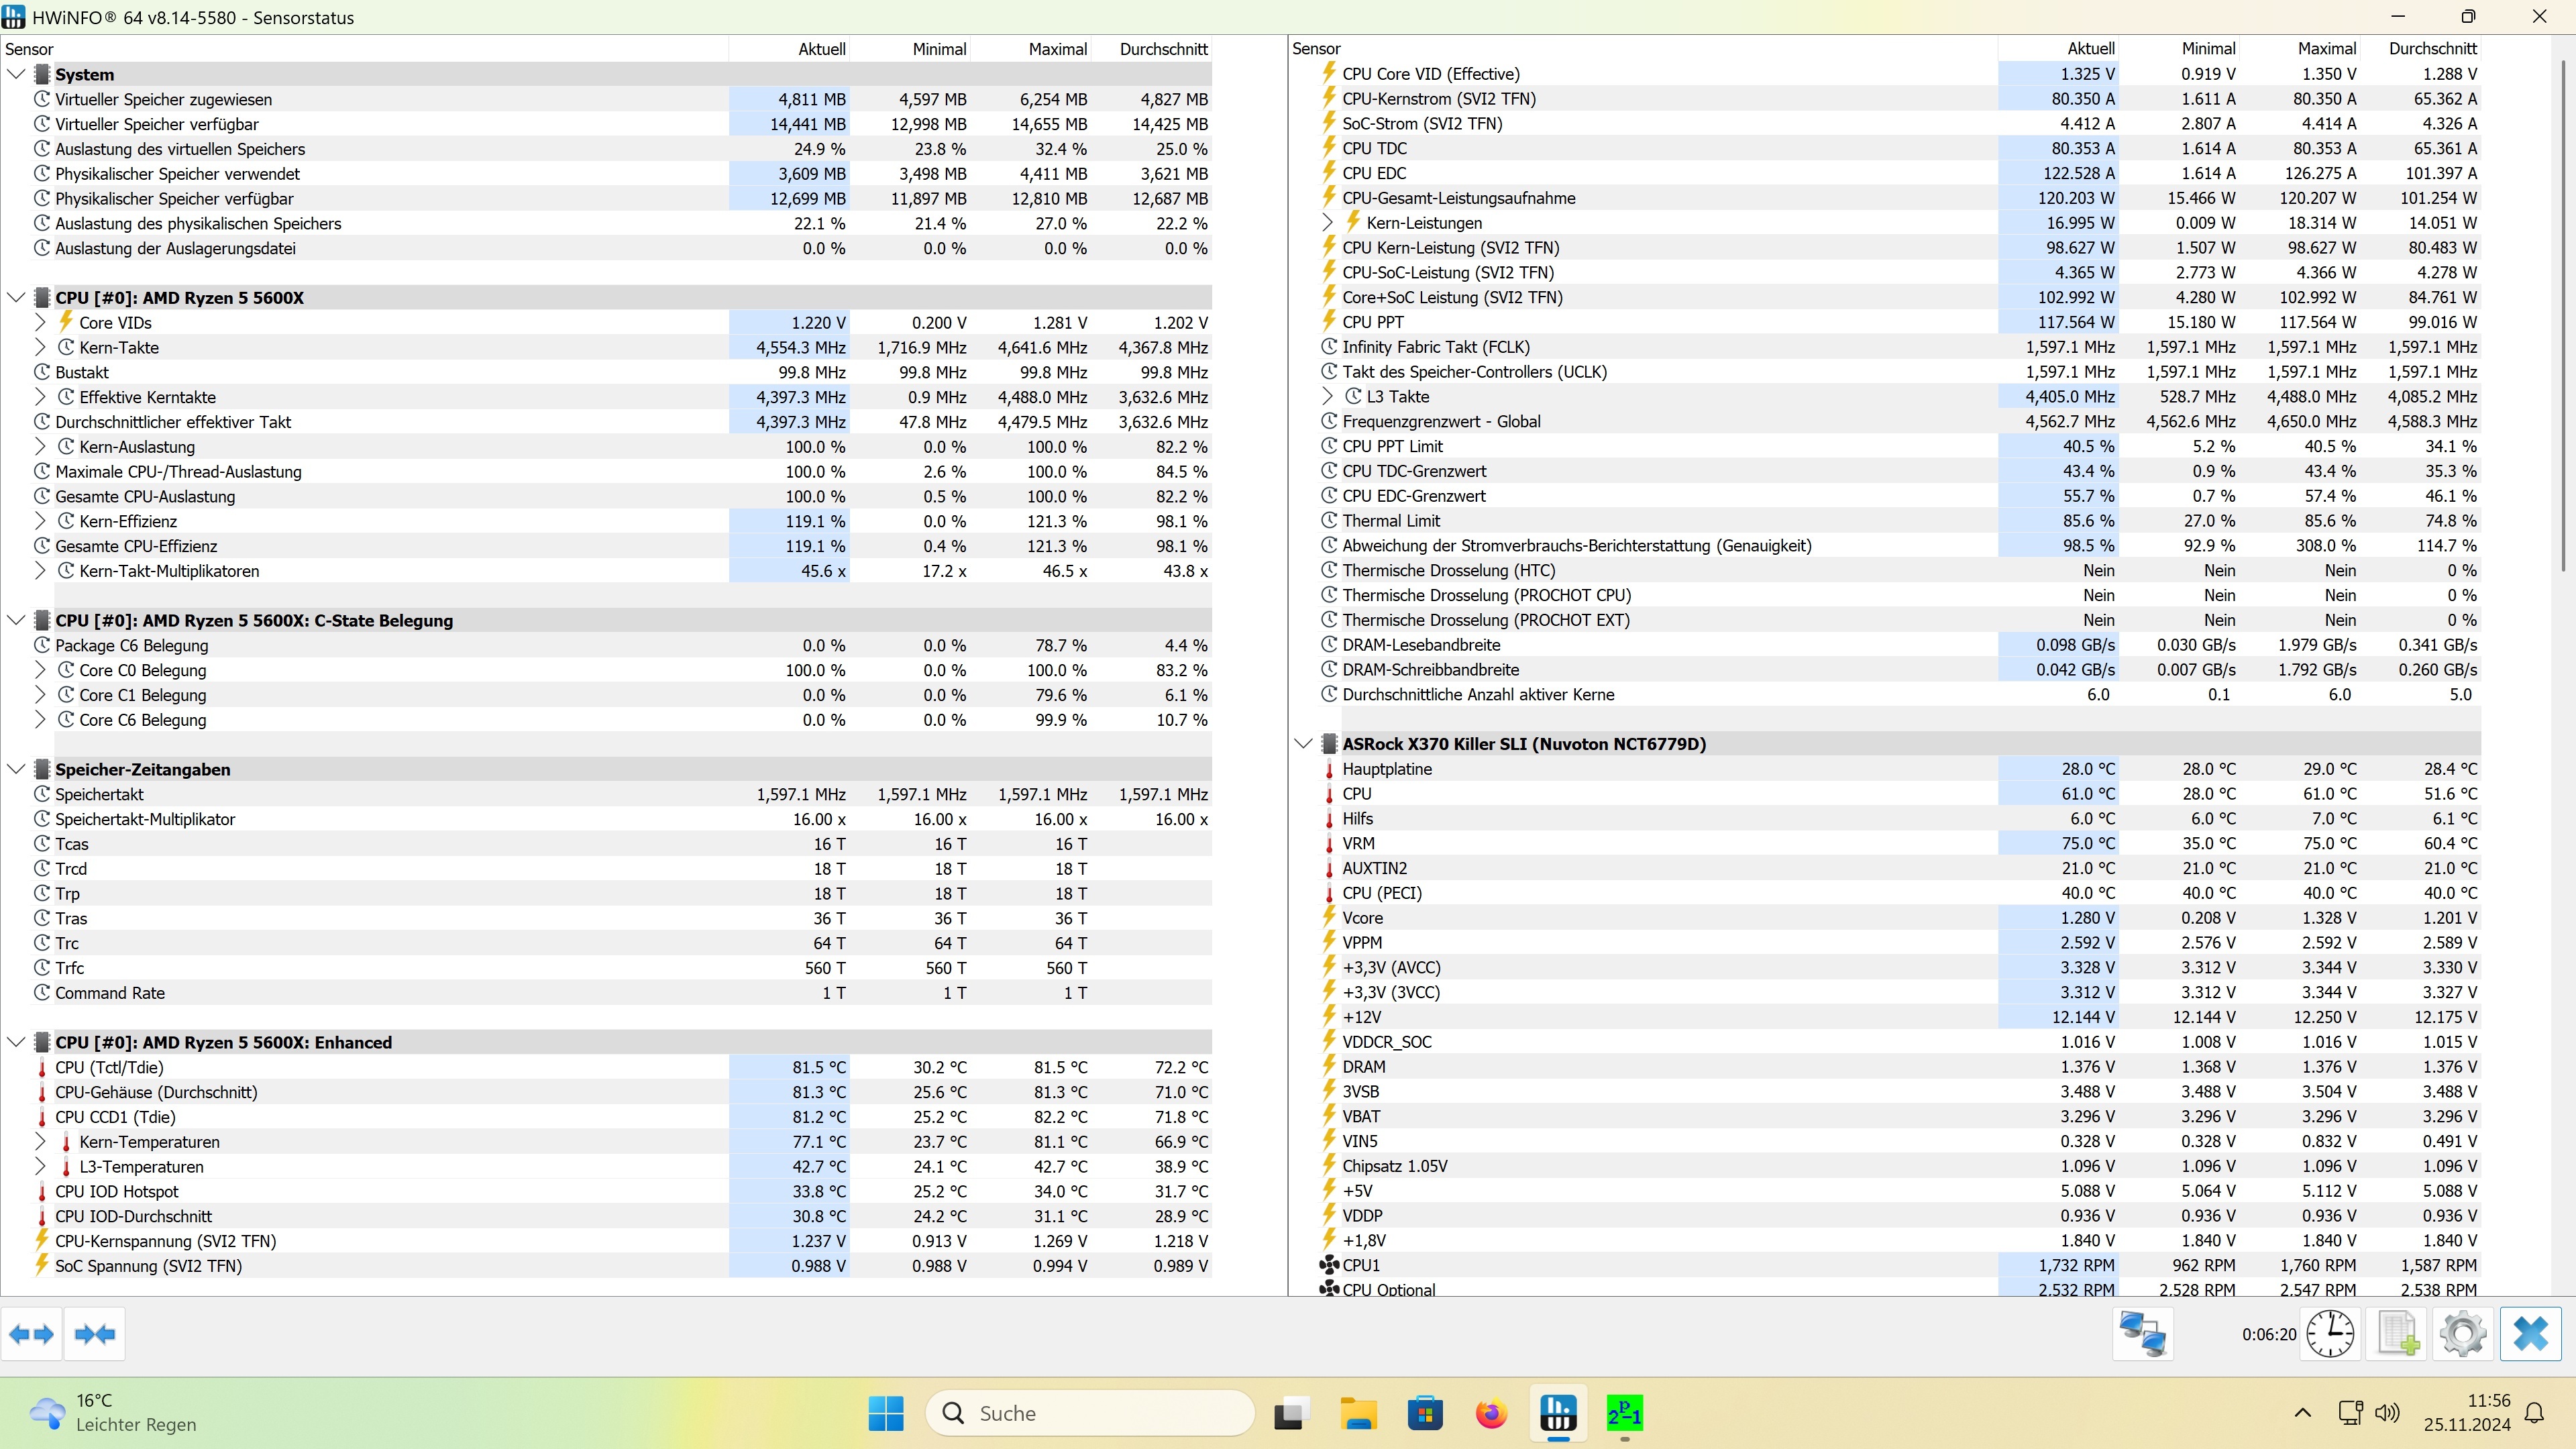
Task: Click the Bustakt clock icon
Action: coord(42,372)
